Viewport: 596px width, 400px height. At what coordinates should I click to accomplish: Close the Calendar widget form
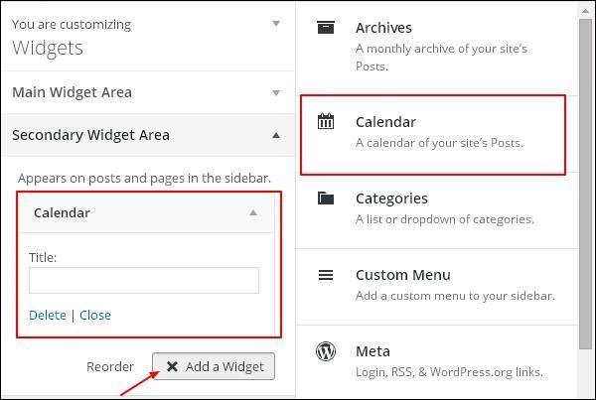coord(95,315)
